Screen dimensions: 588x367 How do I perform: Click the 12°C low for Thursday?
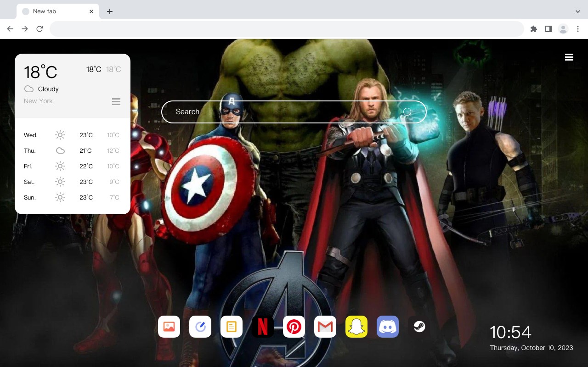coord(113,150)
